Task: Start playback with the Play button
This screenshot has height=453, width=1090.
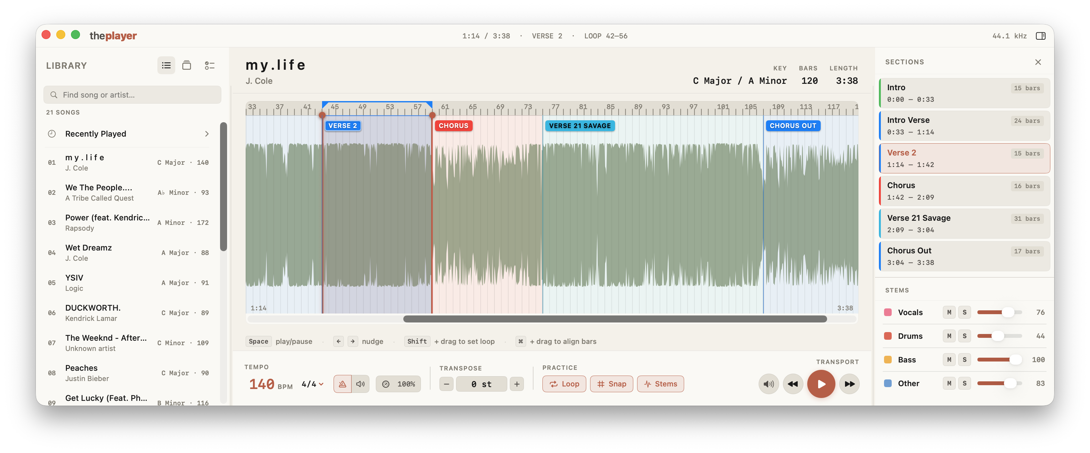Action: 821,384
